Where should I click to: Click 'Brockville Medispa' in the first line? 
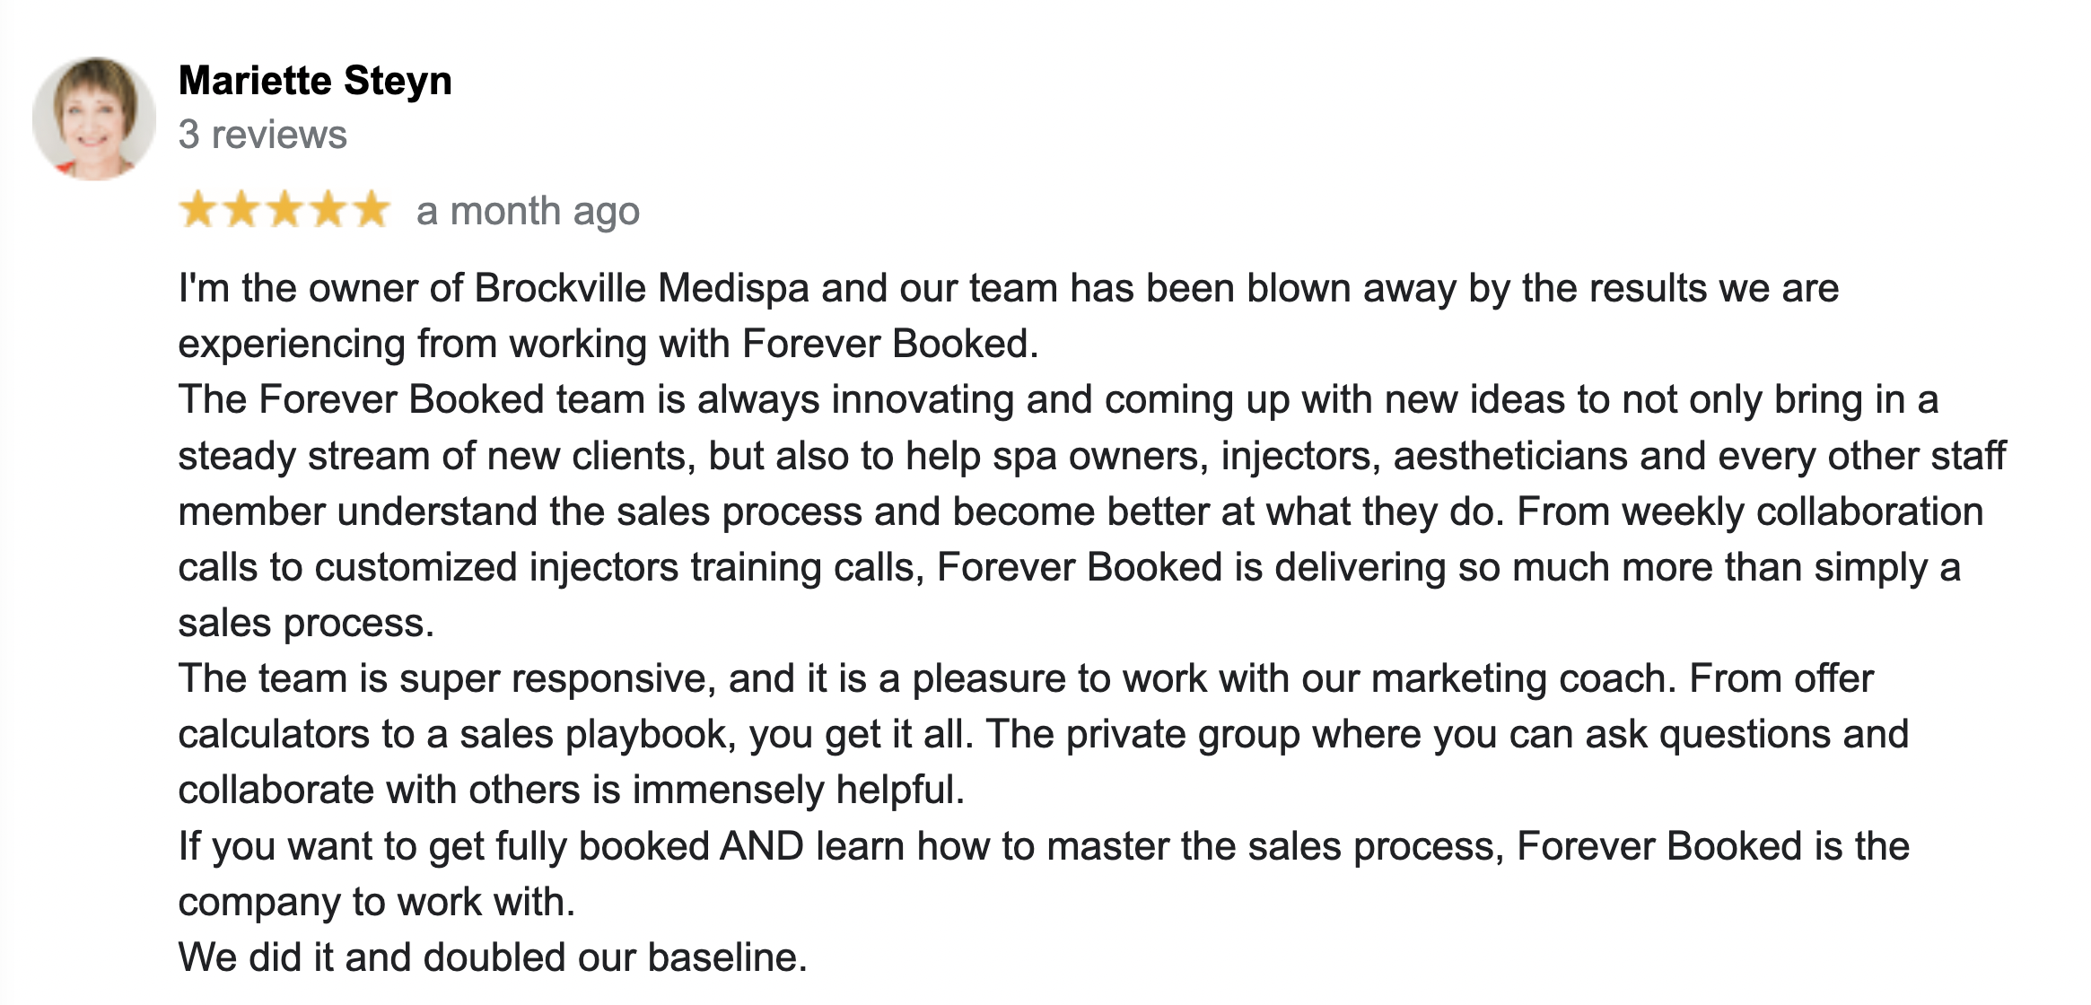(642, 288)
